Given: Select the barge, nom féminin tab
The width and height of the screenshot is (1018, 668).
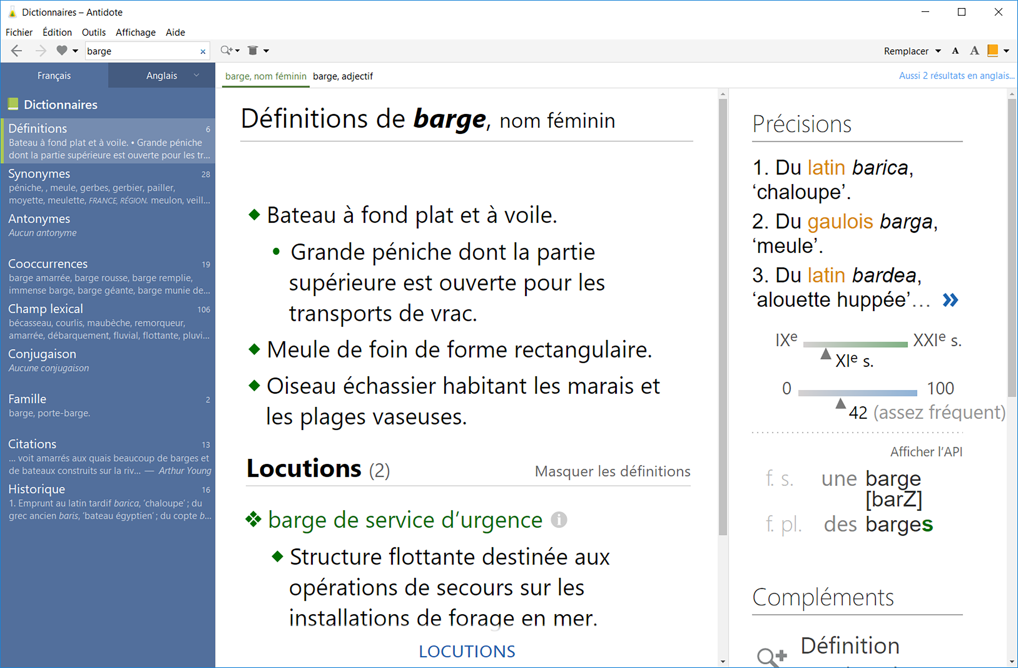Looking at the screenshot, I should pyautogui.click(x=266, y=76).
